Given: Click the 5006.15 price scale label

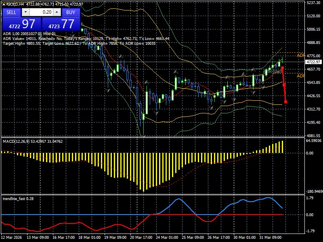Looking at the screenshot, I should click(313, 29).
